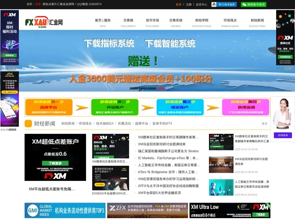Click the FXXAU 汇金网 logo
Image resolution: width=295 pixels, height=221 pixels.
(x=44, y=22)
